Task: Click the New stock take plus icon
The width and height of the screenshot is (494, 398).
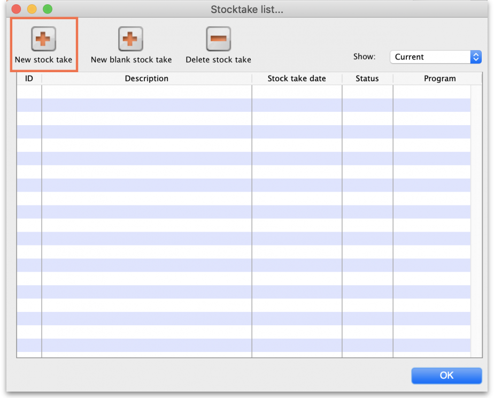Action: [43, 39]
